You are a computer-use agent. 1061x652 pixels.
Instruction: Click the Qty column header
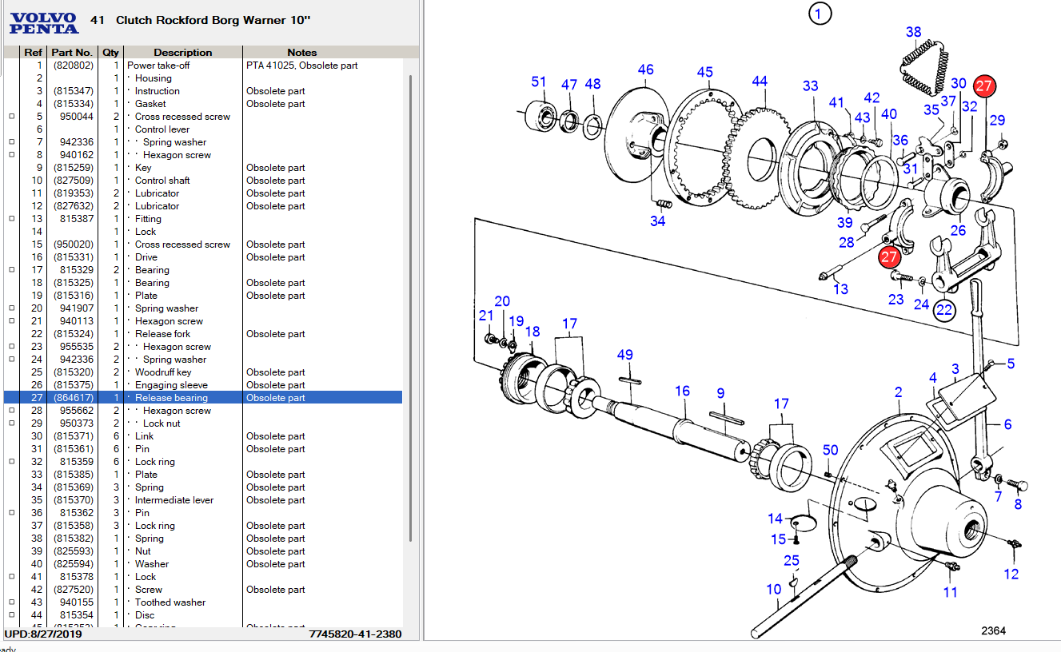click(x=110, y=53)
